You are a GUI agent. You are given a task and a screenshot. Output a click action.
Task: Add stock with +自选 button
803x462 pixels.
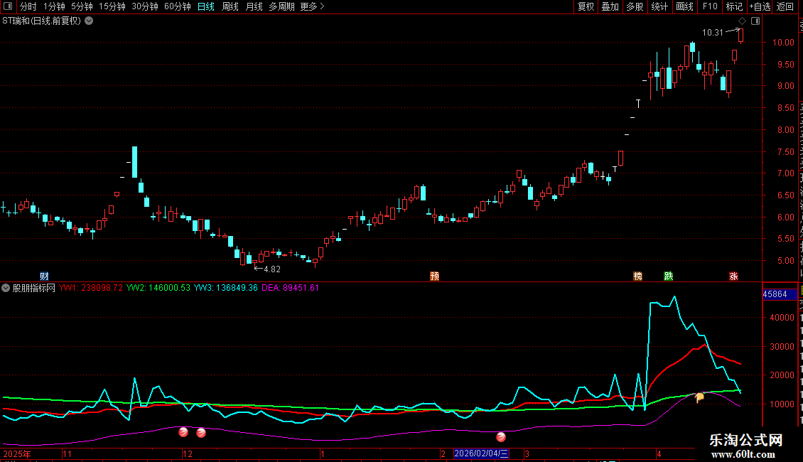(x=760, y=6)
